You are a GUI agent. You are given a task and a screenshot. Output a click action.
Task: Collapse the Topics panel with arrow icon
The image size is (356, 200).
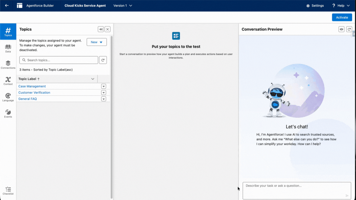click(x=101, y=29)
